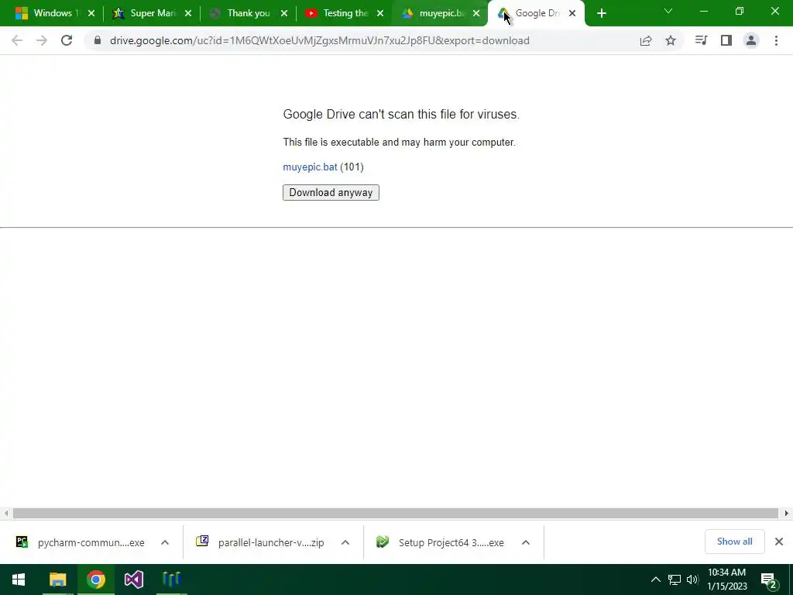Show all downloads
This screenshot has height=595, width=793.
pyautogui.click(x=734, y=542)
